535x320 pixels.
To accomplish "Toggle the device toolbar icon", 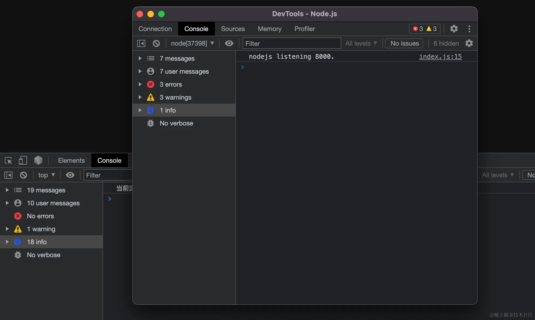I will tap(23, 161).
